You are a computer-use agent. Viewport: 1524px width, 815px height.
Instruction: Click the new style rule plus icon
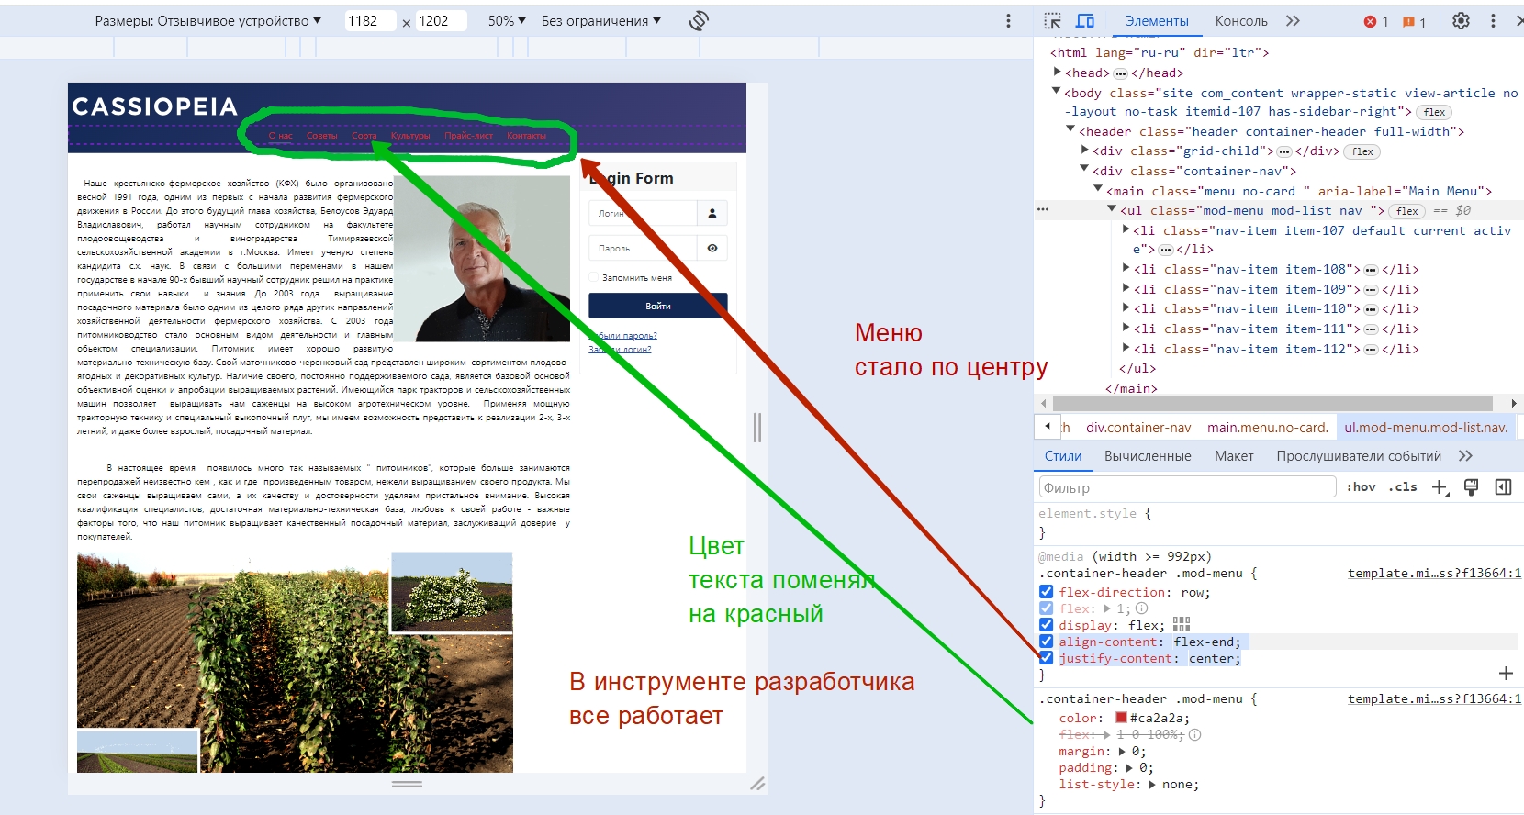(1440, 487)
